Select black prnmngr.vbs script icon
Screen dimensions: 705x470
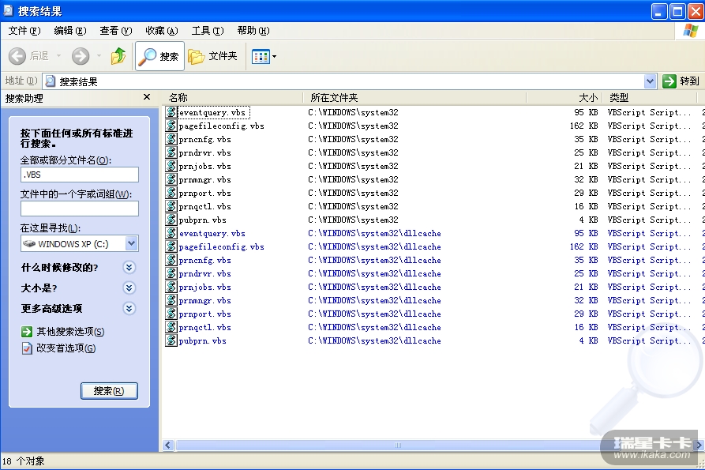[171, 179]
